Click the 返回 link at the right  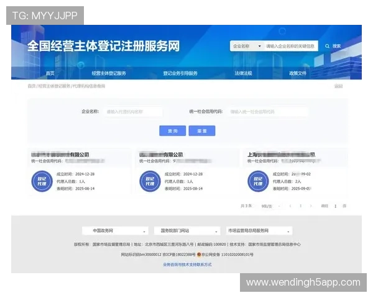click(x=338, y=86)
